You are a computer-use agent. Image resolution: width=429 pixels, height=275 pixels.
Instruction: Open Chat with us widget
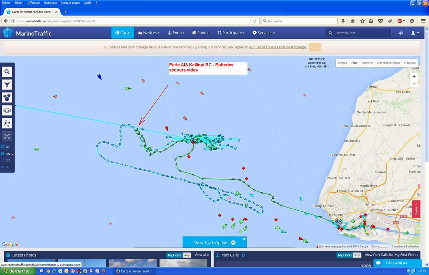point(397,263)
